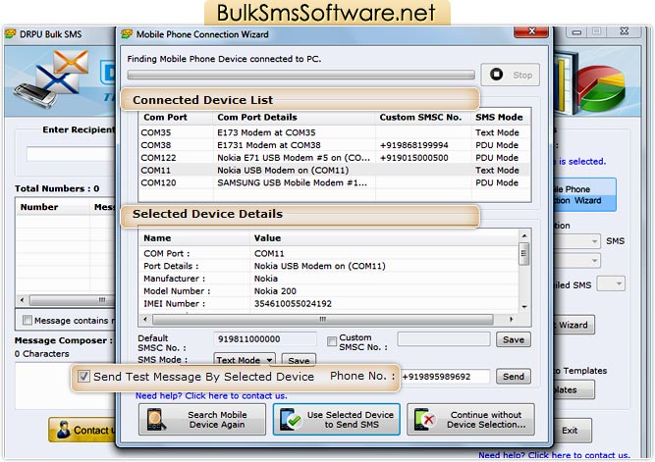Toggle Send Test Message By Selected Device
Image resolution: width=655 pixels, height=462 pixels.
coord(83,377)
